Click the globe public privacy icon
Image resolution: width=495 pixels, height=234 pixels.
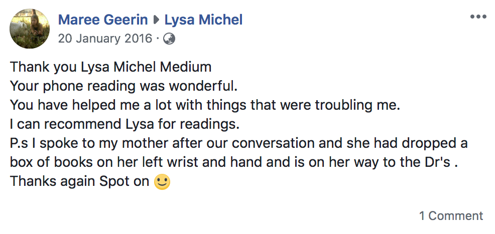(169, 39)
